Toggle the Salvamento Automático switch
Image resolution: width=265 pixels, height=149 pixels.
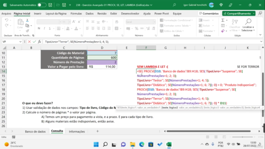[42, 5]
